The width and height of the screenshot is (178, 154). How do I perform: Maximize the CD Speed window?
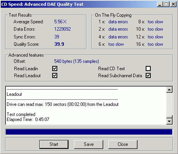166,4
